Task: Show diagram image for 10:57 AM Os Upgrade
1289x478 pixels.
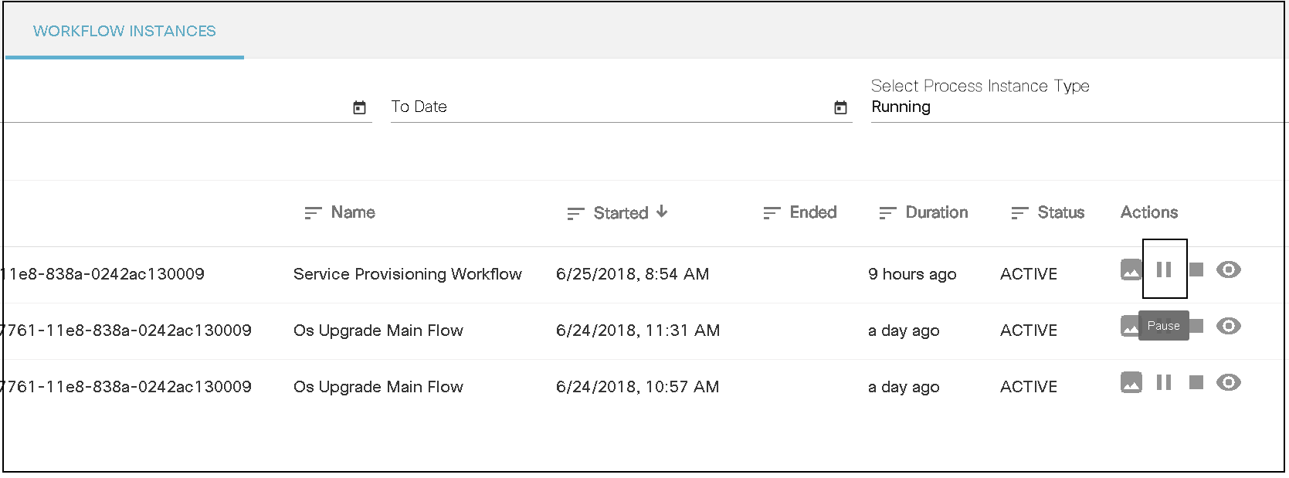Action: coord(1131,382)
